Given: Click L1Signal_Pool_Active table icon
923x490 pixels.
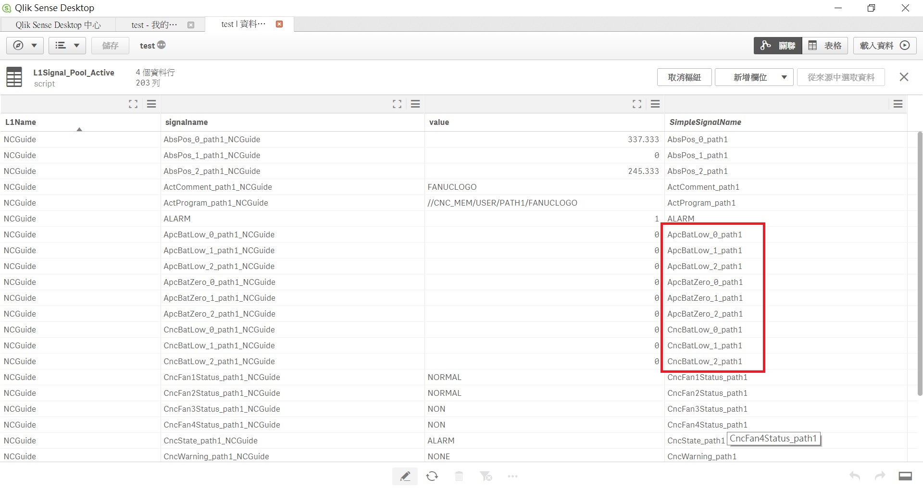Looking at the screenshot, I should point(14,77).
